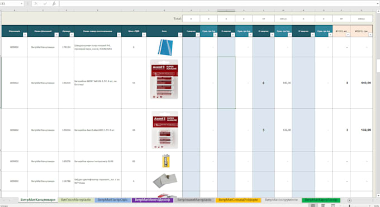Viewport: 380px width, 207px height.
Task: Switch to ВитрМатІнструменти sheet tab
Action: coord(281,200)
